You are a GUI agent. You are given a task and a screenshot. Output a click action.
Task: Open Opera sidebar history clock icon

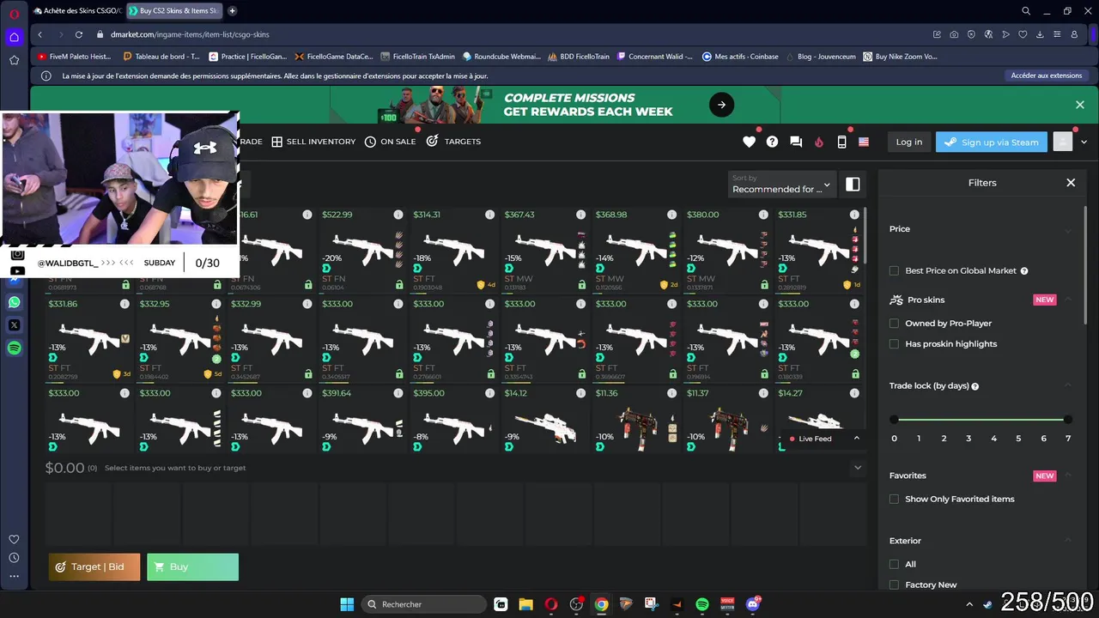pyautogui.click(x=14, y=558)
